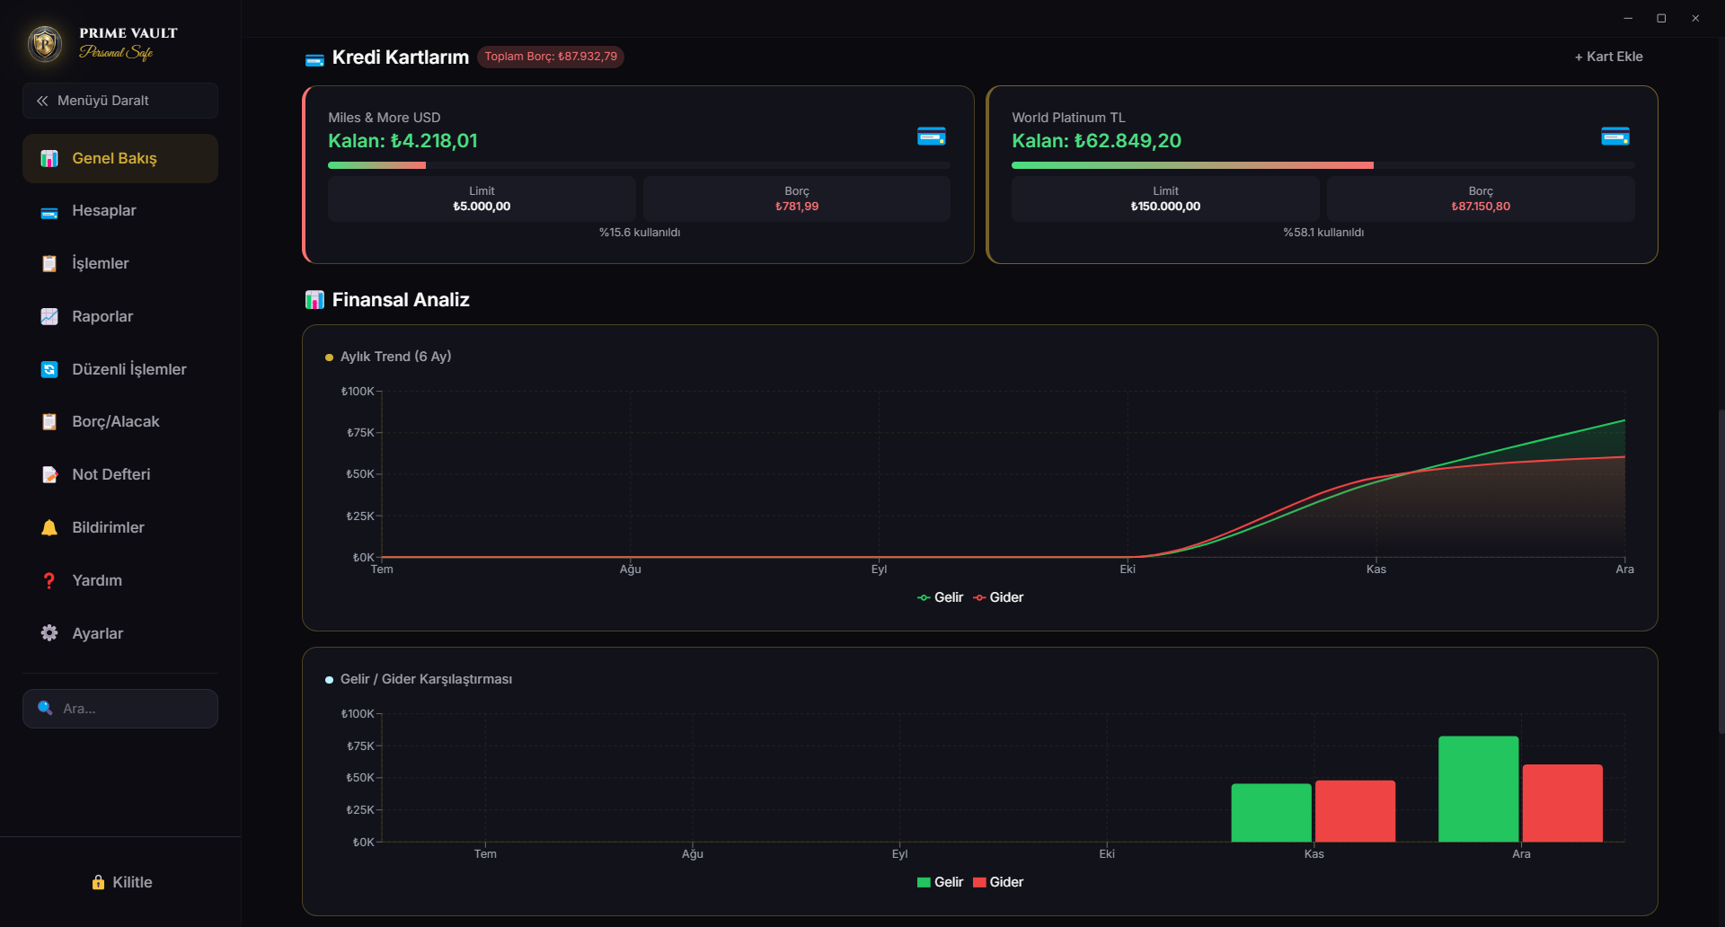Click the Bildirimler bell icon
Screen dimensions: 1725x927
coord(49,527)
